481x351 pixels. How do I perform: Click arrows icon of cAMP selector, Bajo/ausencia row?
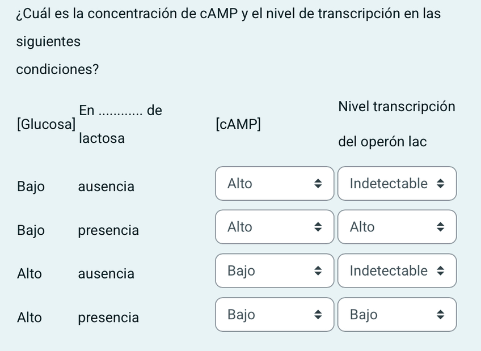click(318, 184)
